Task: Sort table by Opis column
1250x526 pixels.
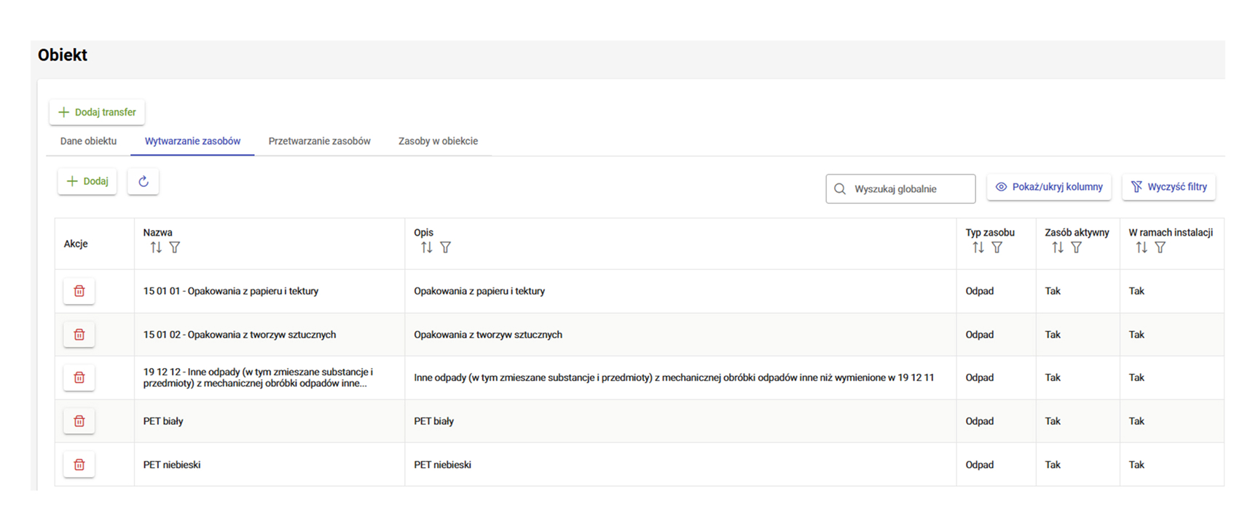Action: pyautogui.click(x=427, y=248)
